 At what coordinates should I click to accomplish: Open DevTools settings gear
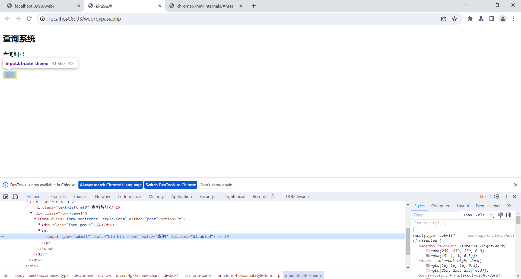coord(497,197)
